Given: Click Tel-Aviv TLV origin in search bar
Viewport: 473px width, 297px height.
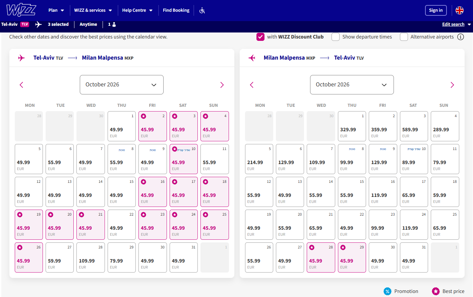Looking at the screenshot, I should point(15,24).
